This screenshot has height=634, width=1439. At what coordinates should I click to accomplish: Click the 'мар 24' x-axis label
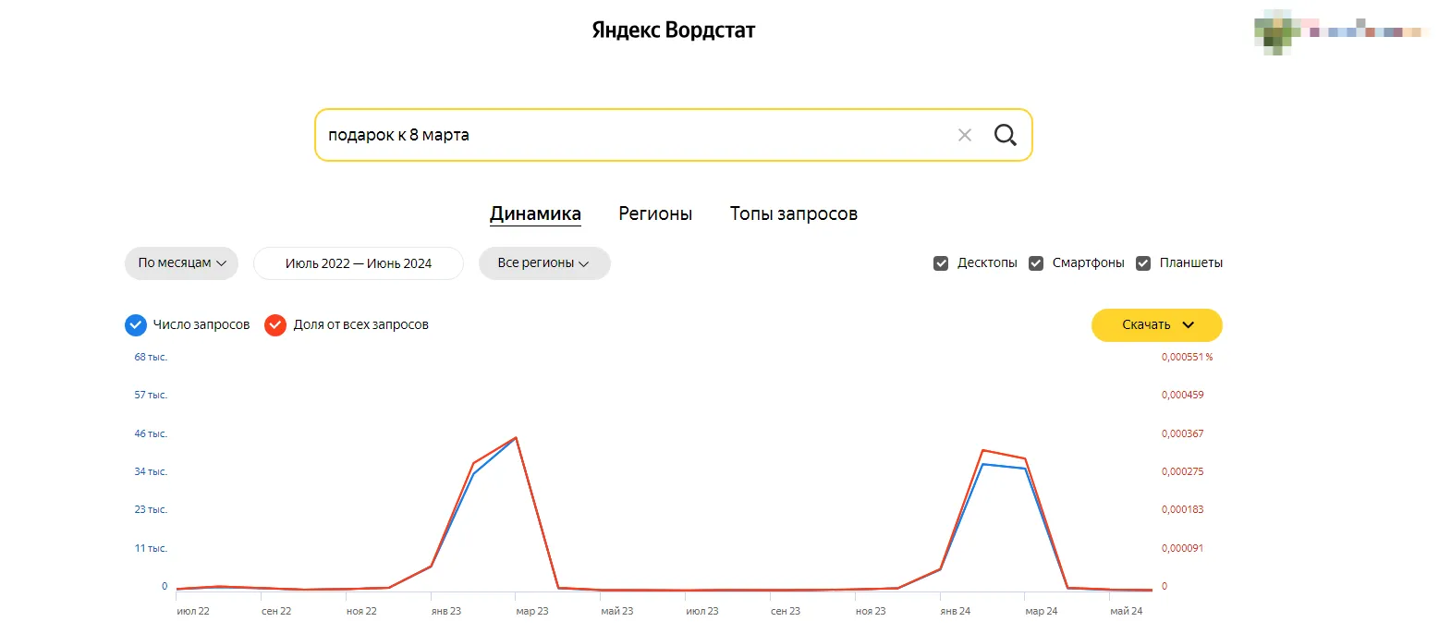coord(1041,611)
